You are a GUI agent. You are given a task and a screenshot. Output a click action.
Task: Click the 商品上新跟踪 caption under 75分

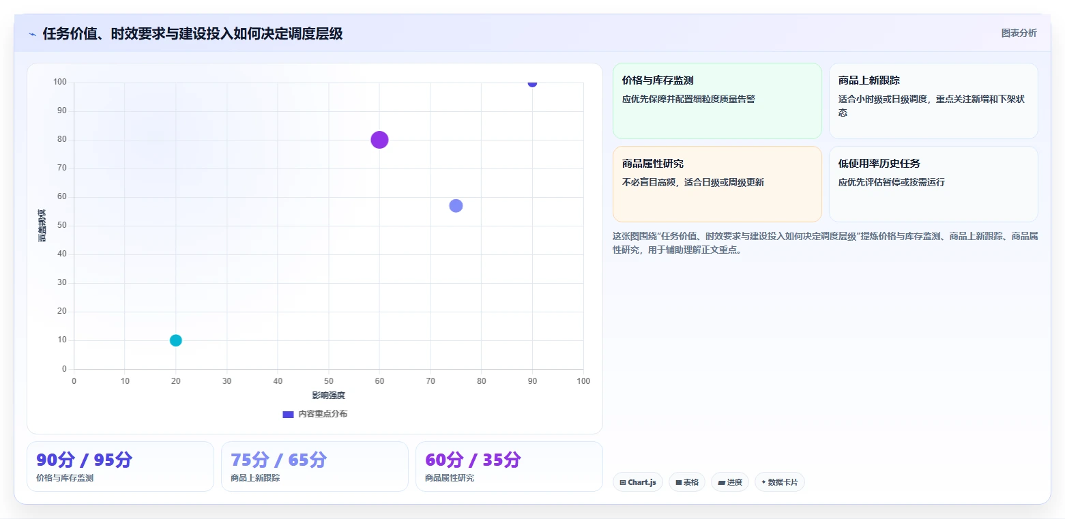(x=255, y=478)
